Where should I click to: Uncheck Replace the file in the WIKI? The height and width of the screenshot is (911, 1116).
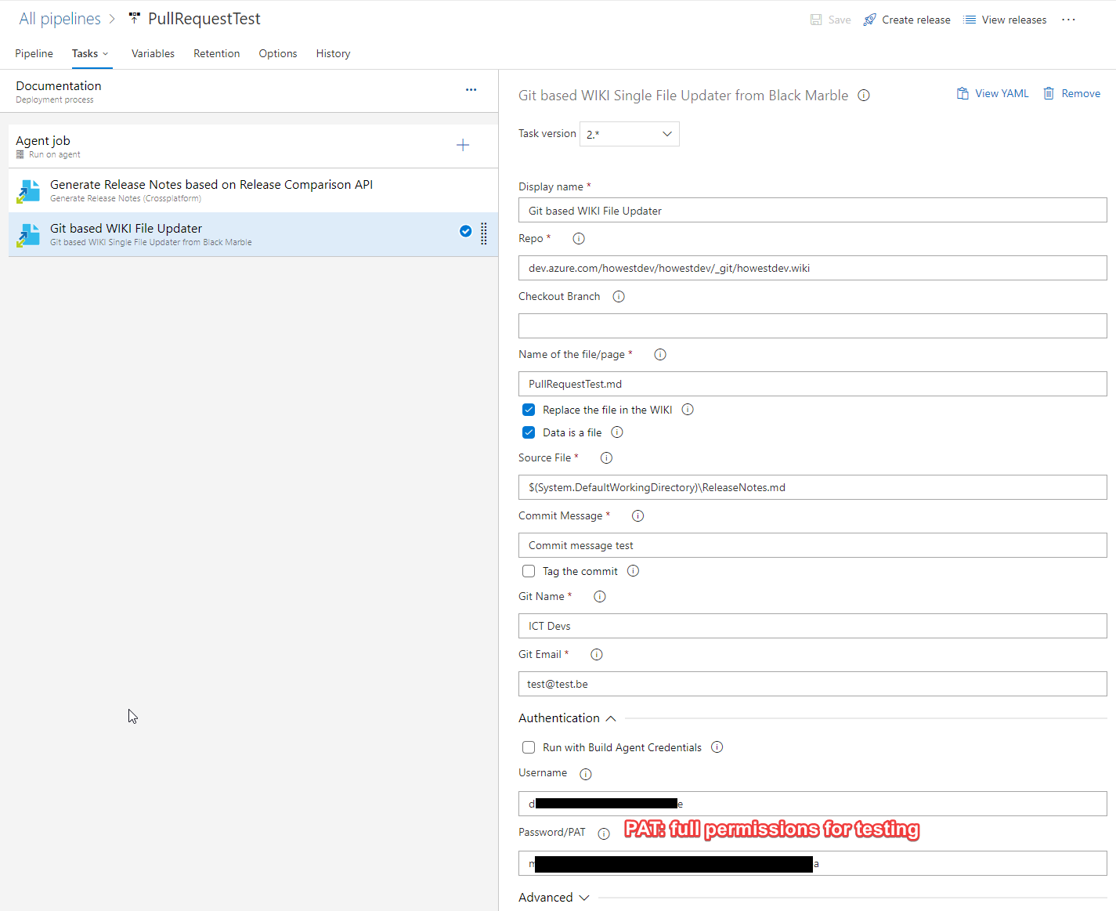(529, 409)
